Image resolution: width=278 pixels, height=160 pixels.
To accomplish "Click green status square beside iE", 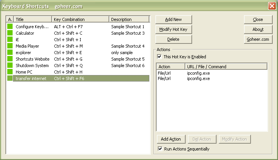I will point(10,40).
